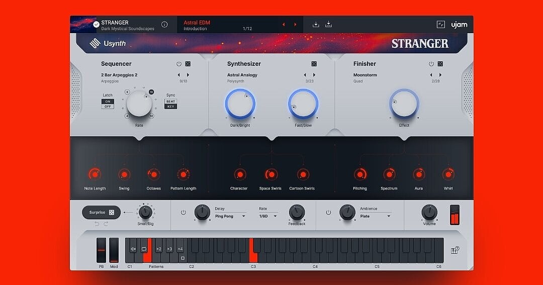Randomize the Sequencer with its dice icon

click(188, 64)
